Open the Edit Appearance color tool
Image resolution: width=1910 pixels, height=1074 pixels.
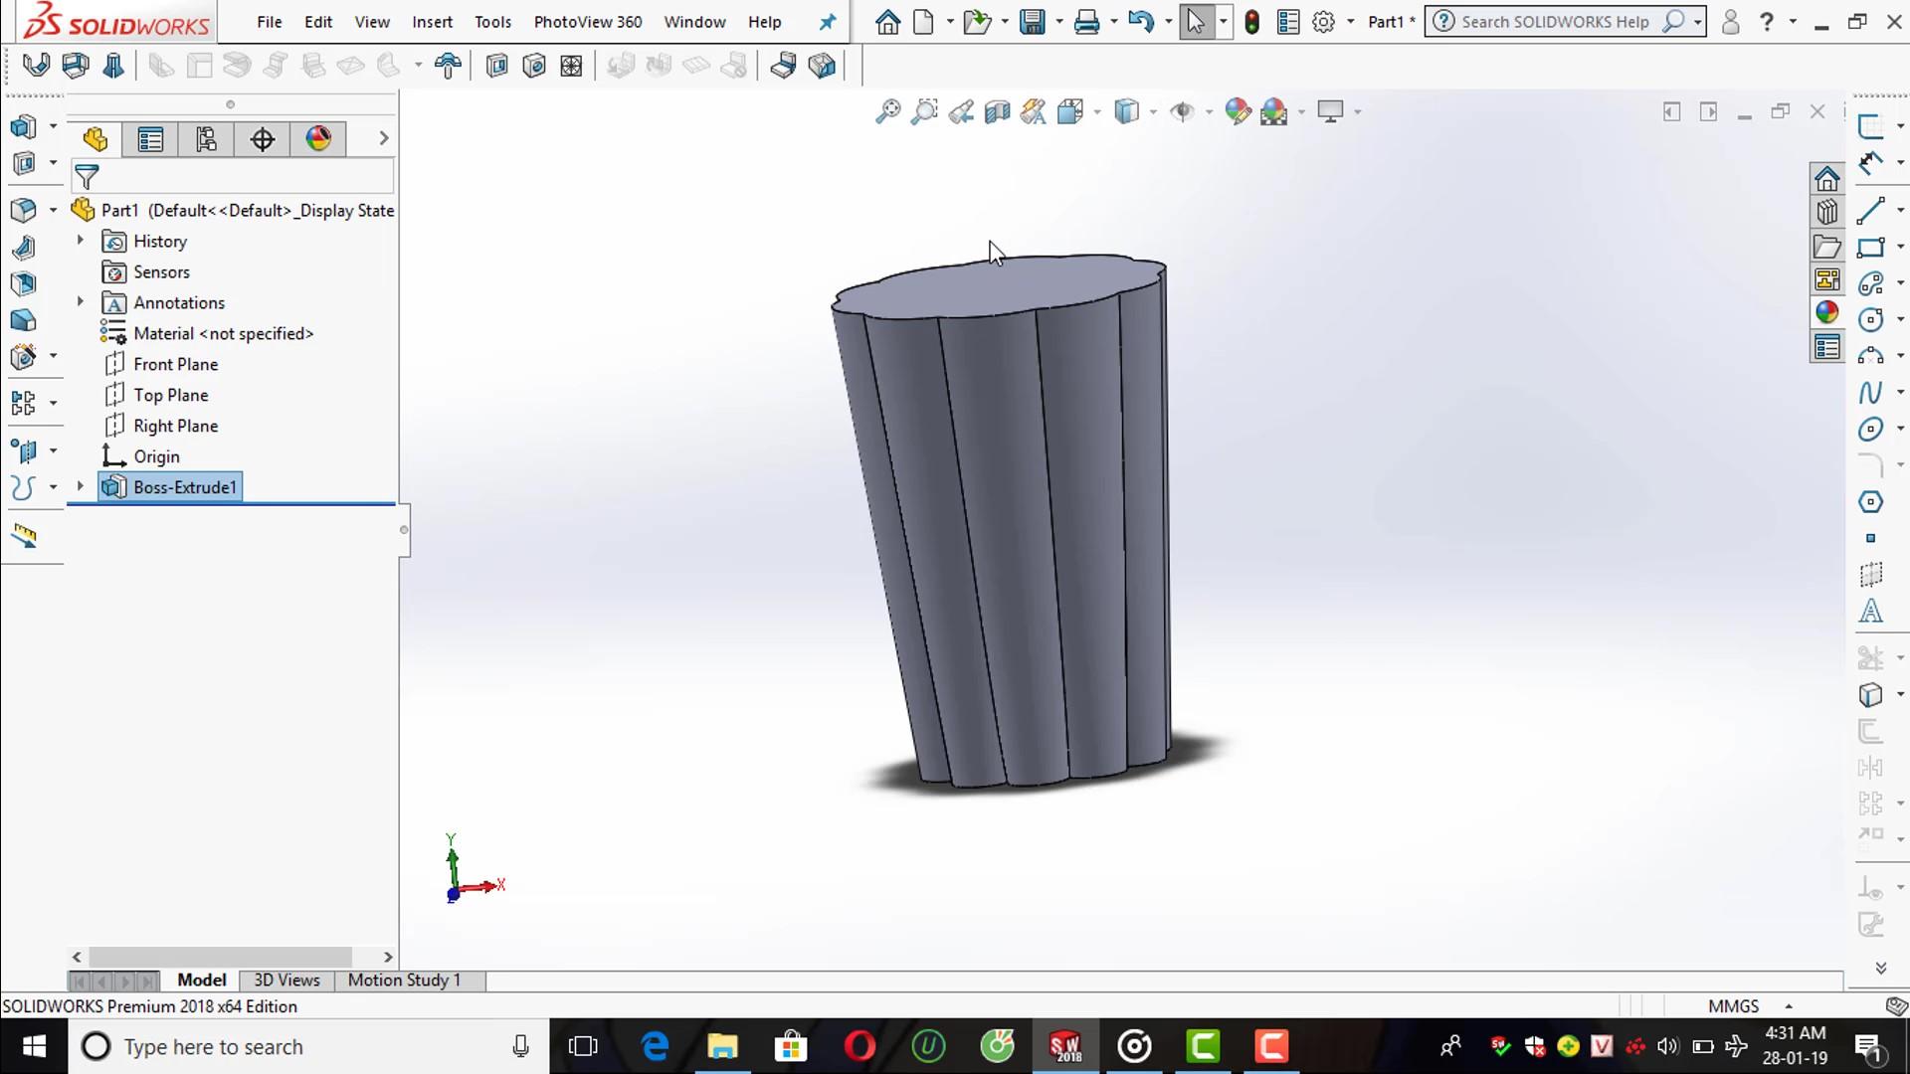click(x=1239, y=111)
